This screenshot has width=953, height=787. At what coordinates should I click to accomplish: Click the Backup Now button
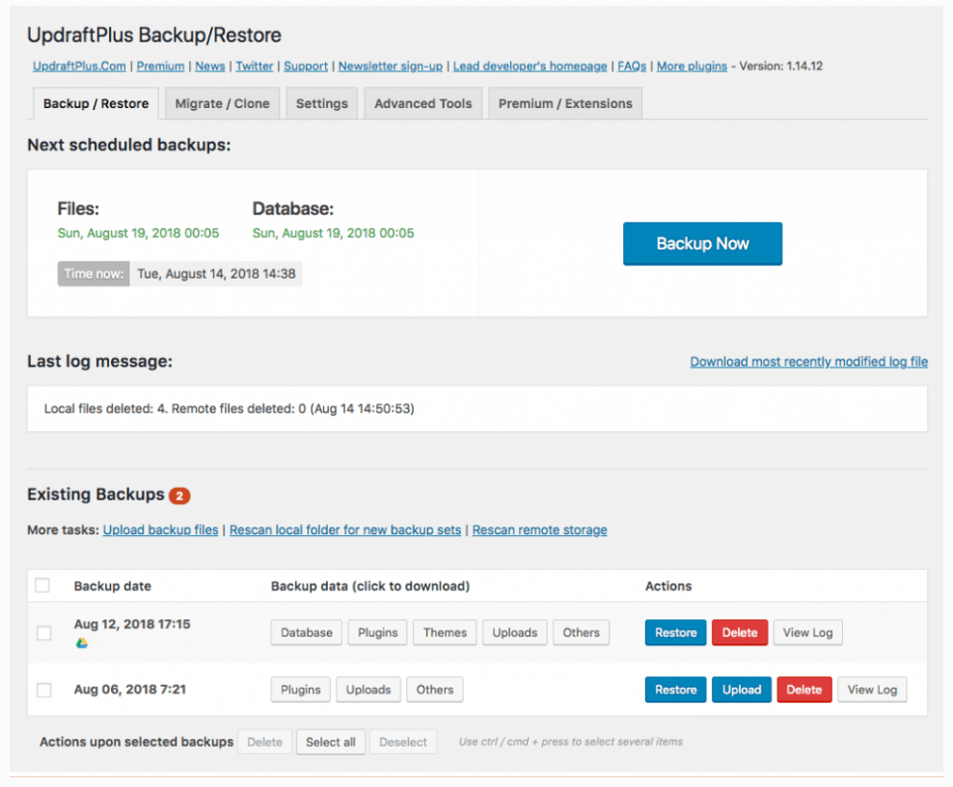(x=702, y=244)
